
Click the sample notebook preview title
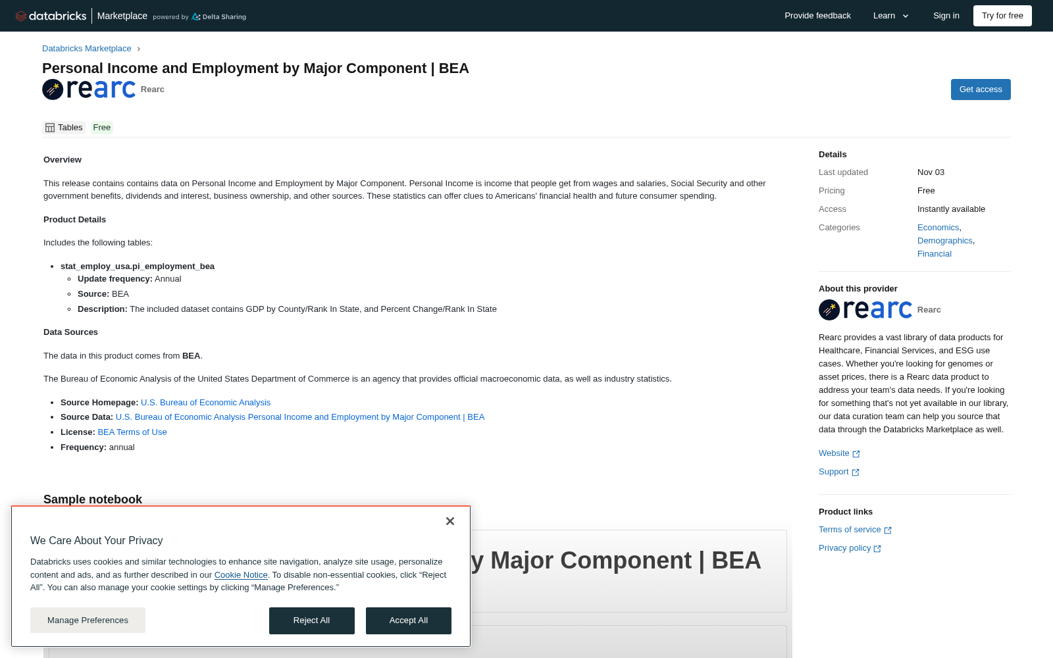tap(616, 561)
